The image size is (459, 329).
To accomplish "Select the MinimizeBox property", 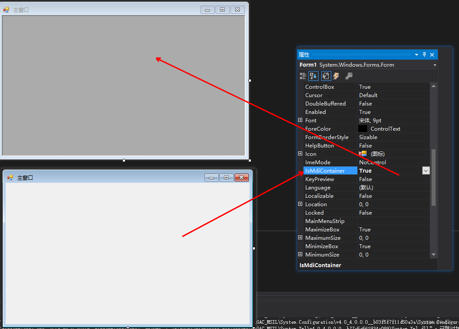I will pyautogui.click(x=322, y=246).
